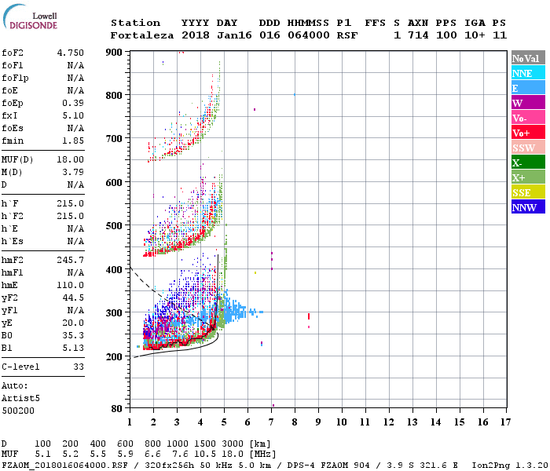Click the 3000 km distance entry
Screen dimensions: 550x471
pyautogui.click(x=233, y=444)
